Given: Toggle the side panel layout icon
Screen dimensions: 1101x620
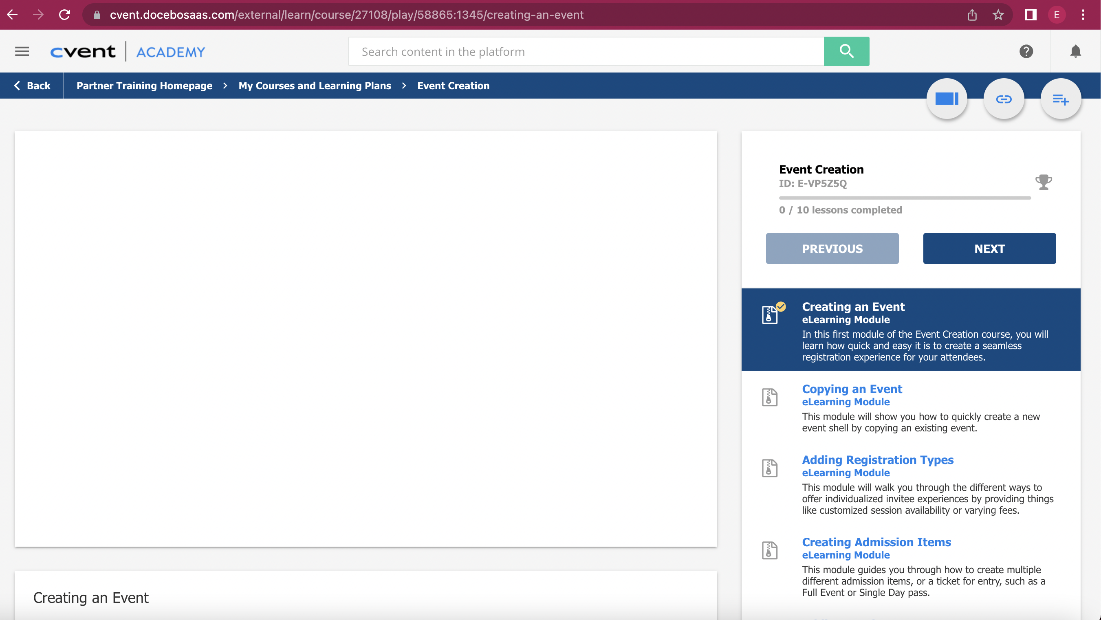Looking at the screenshot, I should pyautogui.click(x=947, y=99).
